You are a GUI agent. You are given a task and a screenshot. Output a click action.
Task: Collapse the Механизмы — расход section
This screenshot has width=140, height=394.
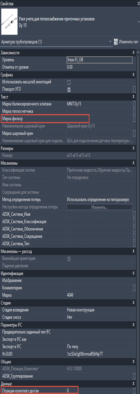[134, 251]
